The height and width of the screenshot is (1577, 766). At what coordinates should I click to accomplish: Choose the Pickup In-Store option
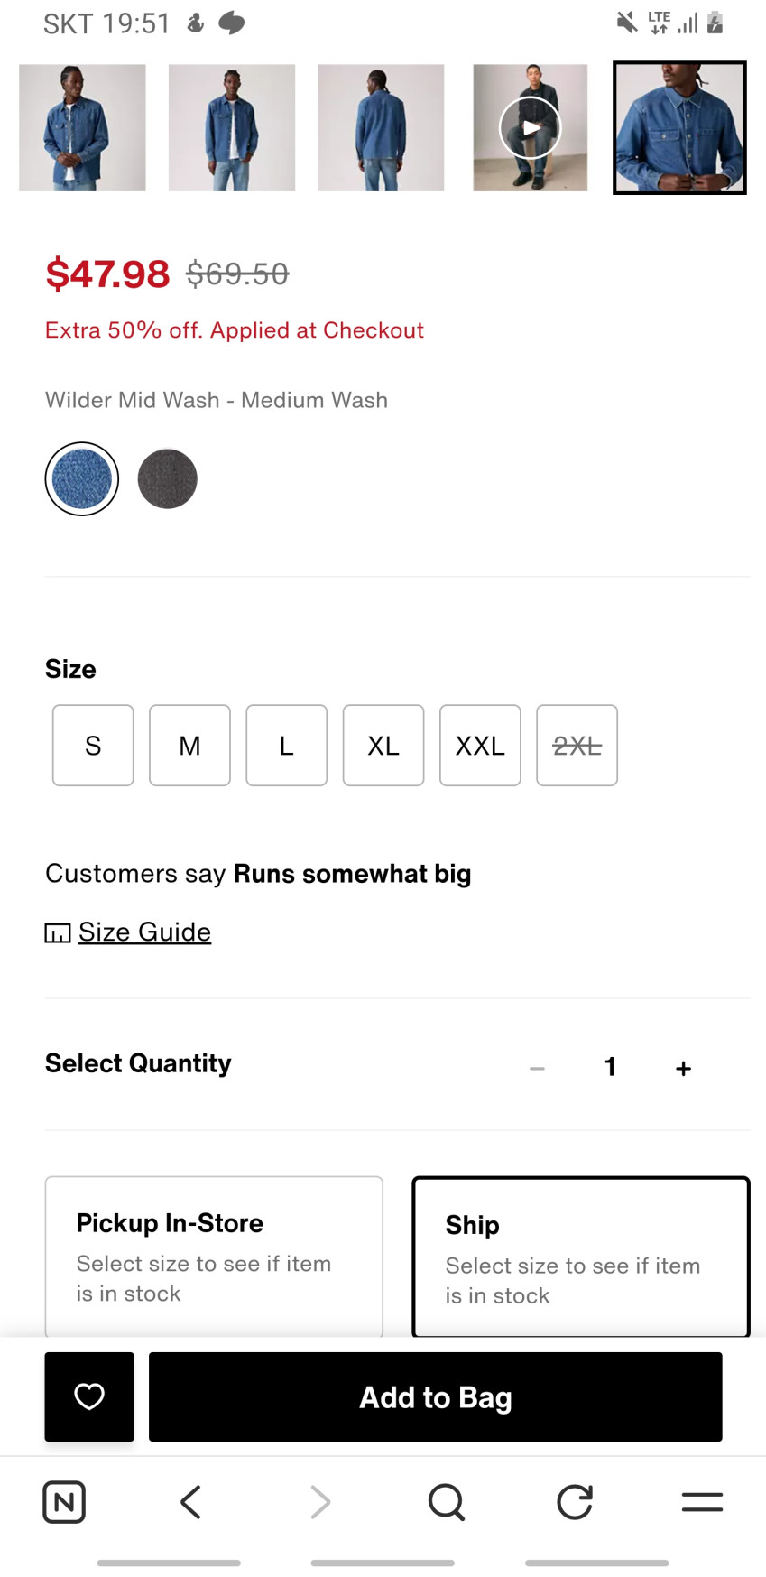point(214,1256)
